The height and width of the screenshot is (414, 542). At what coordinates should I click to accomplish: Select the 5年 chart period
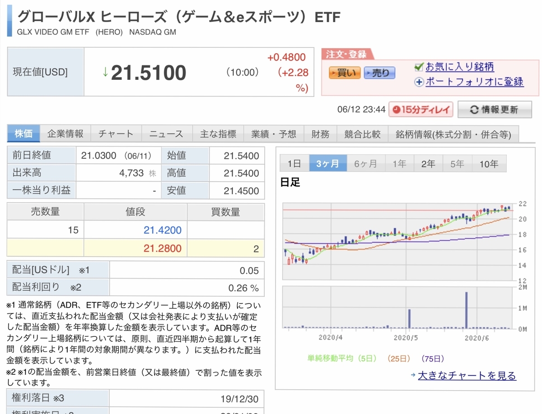pos(457,164)
